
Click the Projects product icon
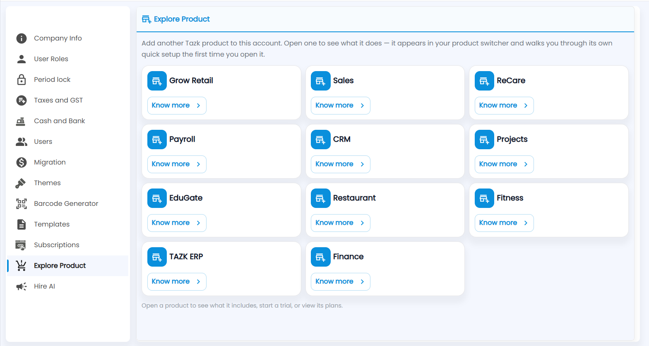pyautogui.click(x=484, y=139)
